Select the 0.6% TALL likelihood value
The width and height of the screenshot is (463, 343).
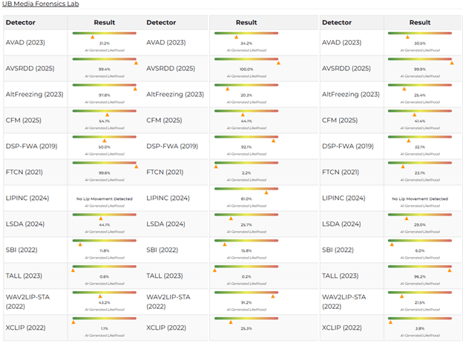(105, 276)
